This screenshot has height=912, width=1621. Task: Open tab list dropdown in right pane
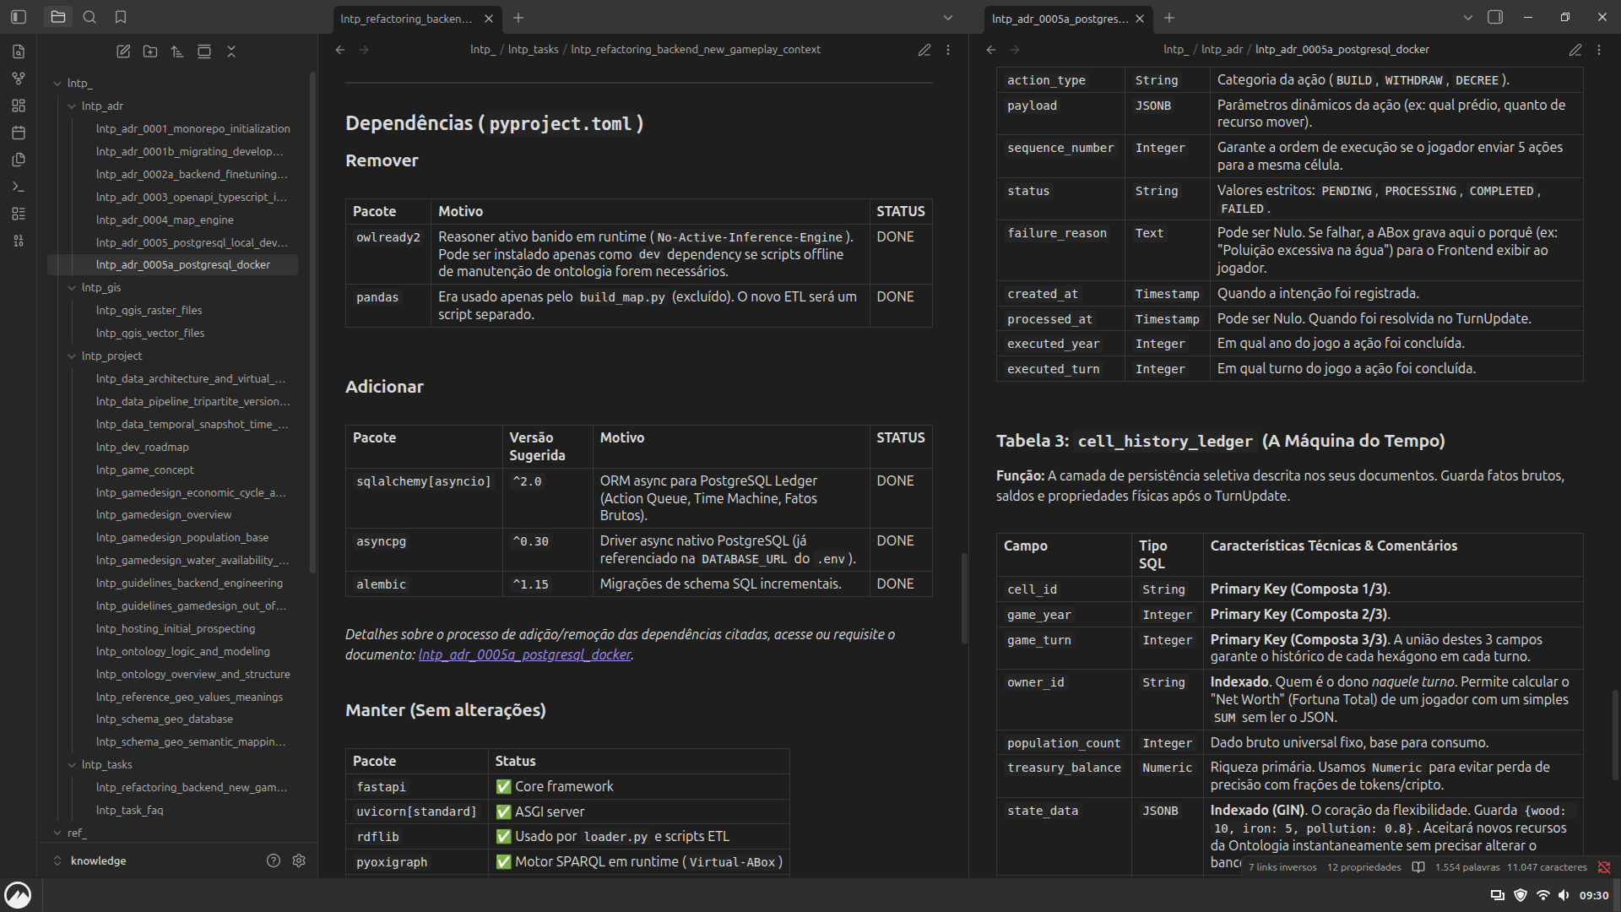pos(1467,17)
